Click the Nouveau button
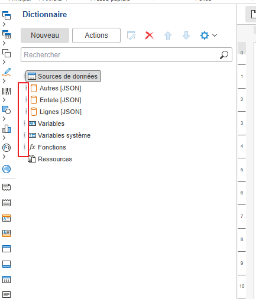The height and width of the screenshot is (299, 256). pyautogui.click(x=45, y=35)
